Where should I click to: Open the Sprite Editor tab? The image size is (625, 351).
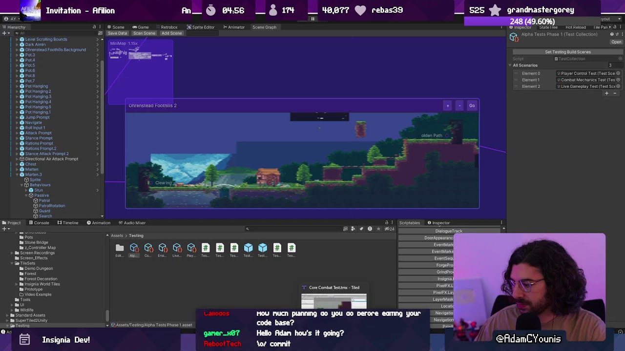pyautogui.click(x=200, y=27)
